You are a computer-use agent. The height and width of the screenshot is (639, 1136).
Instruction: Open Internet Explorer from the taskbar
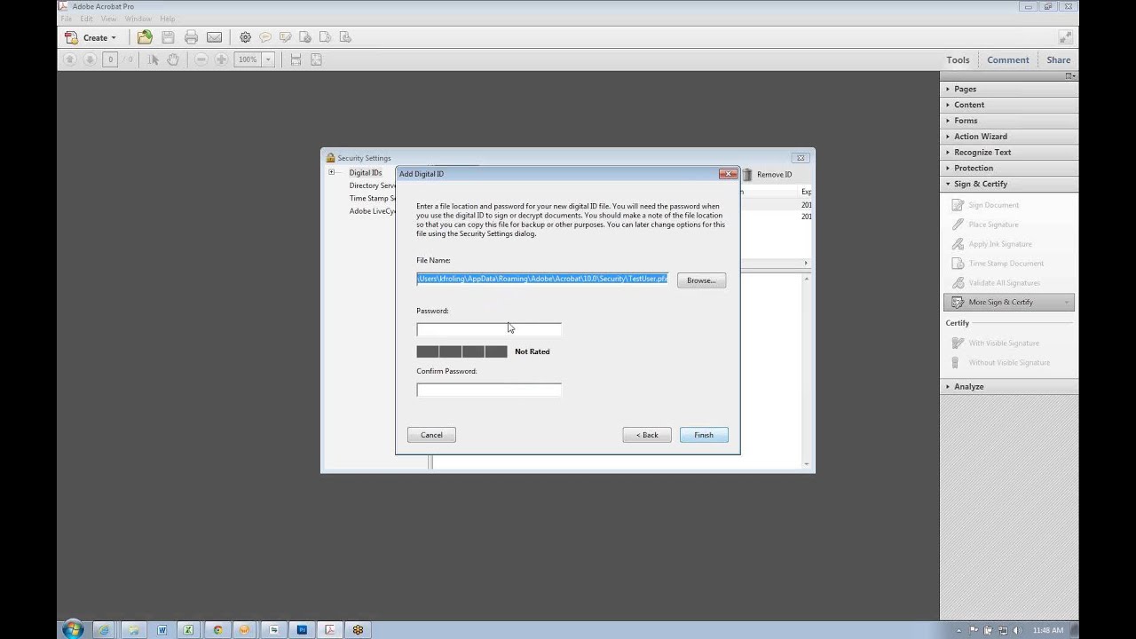click(x=104, y=630)
